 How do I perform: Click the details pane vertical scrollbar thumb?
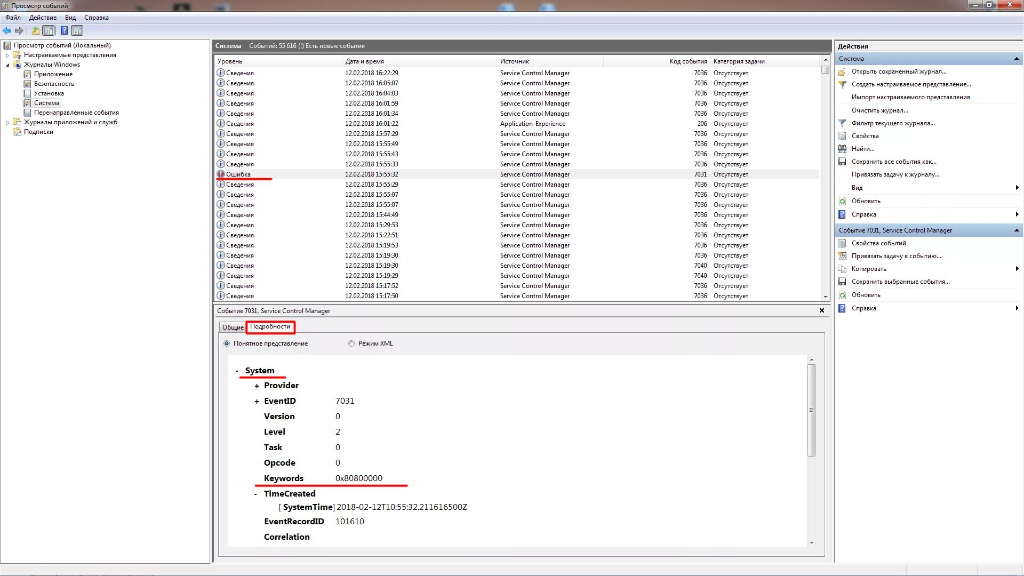coord(811,410)
